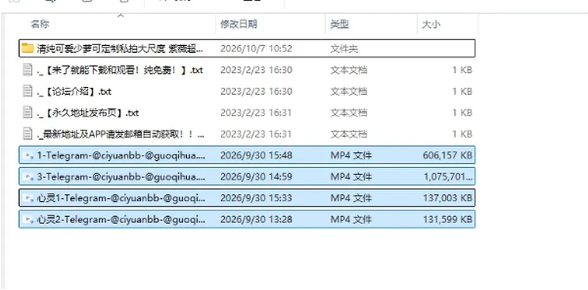Select the file named 【论坛介绍】.txt
588x290 pixels.
[74, 91]
